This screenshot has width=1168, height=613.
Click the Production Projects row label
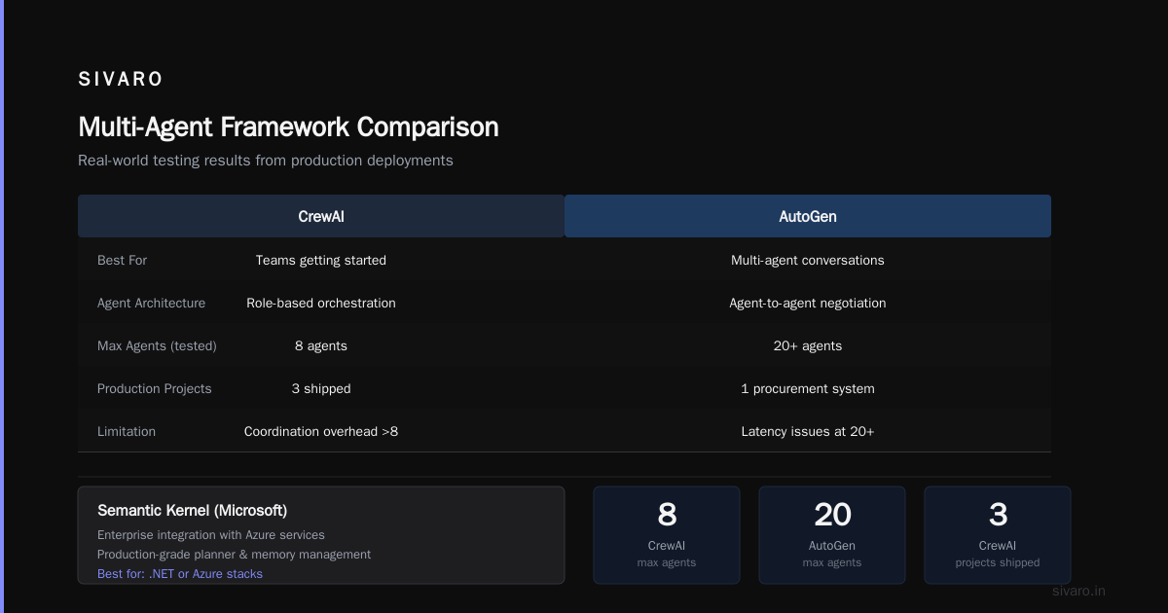155,389
